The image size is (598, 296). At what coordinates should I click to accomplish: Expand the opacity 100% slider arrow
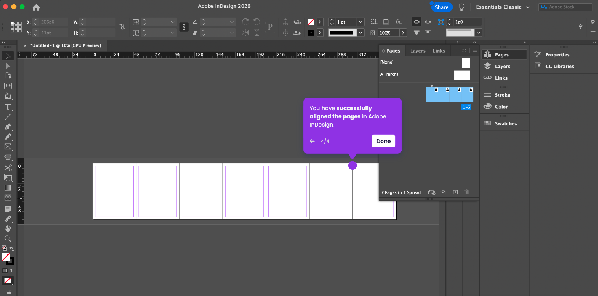tap(403, 33)
